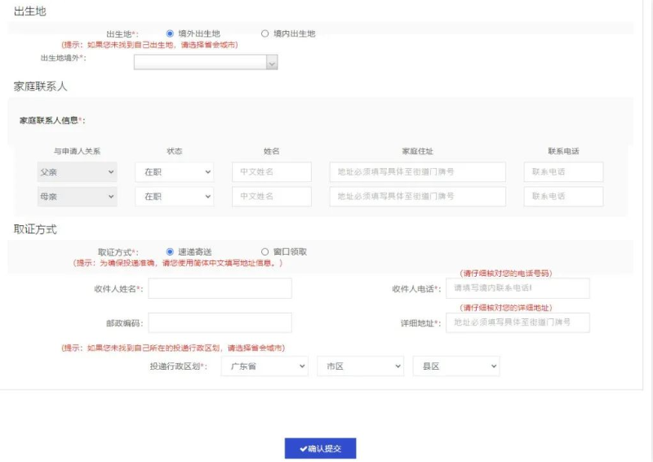Click the father's 联系电话 phone field
This screenshot has width=653, height=462.
tap(563, 172)
